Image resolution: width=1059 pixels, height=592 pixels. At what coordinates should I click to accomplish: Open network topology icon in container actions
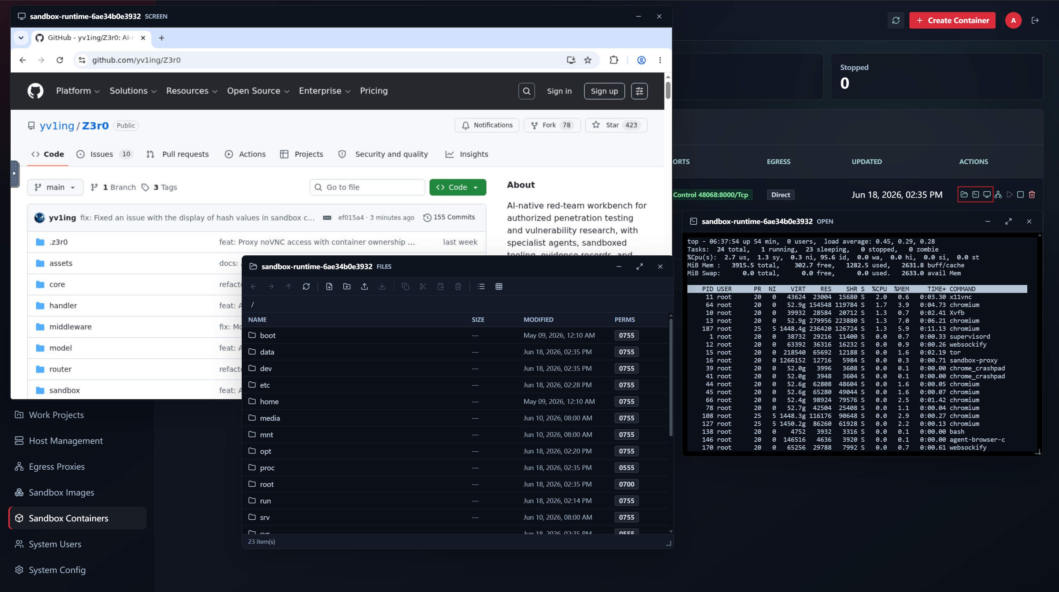pyautogui.click(x=998, y=195)
